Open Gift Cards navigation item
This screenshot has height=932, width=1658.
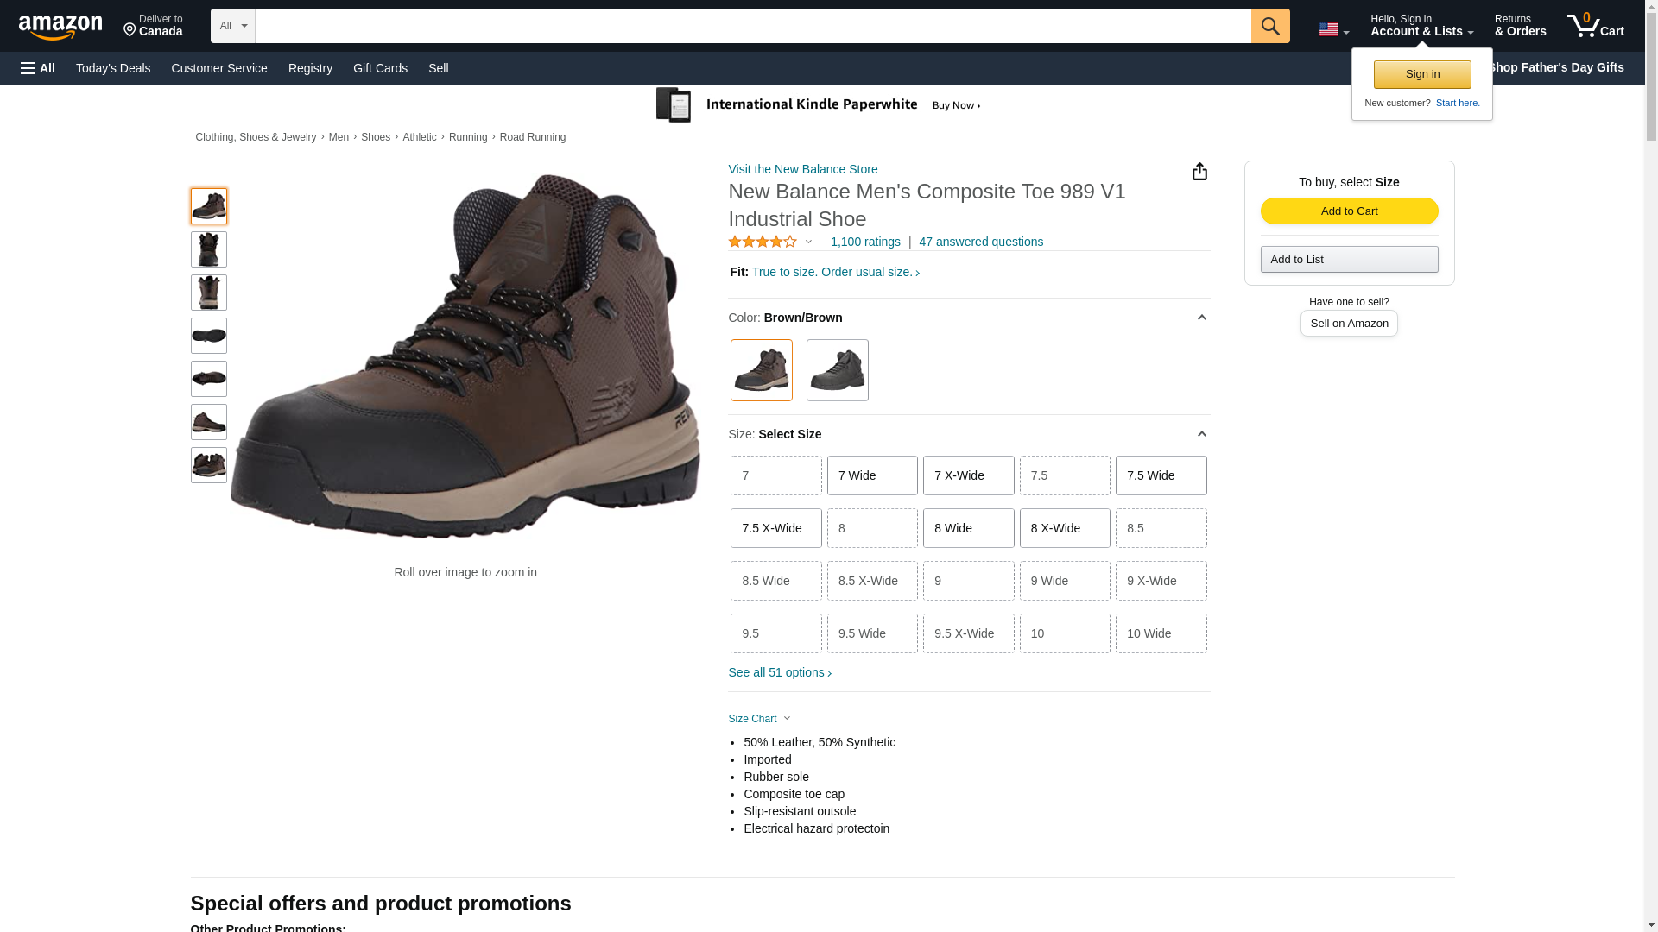tap(380, 68)
